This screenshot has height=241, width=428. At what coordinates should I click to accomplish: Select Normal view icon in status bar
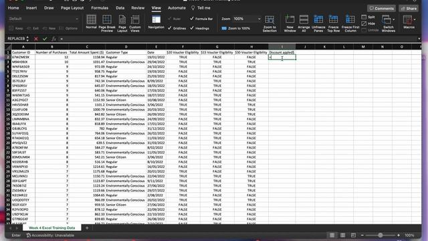click(332, 235)
